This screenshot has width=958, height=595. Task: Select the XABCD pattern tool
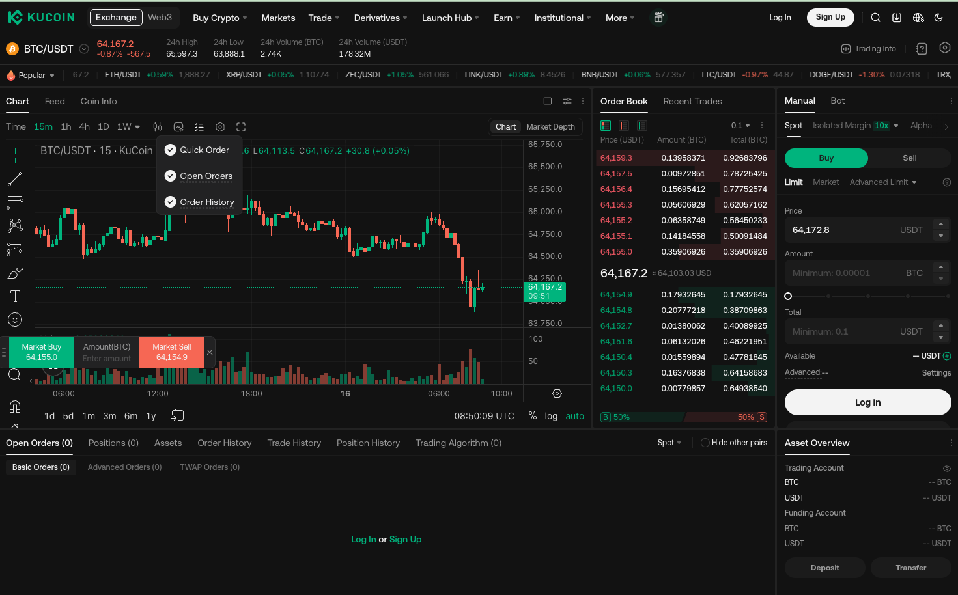[15, 226]
